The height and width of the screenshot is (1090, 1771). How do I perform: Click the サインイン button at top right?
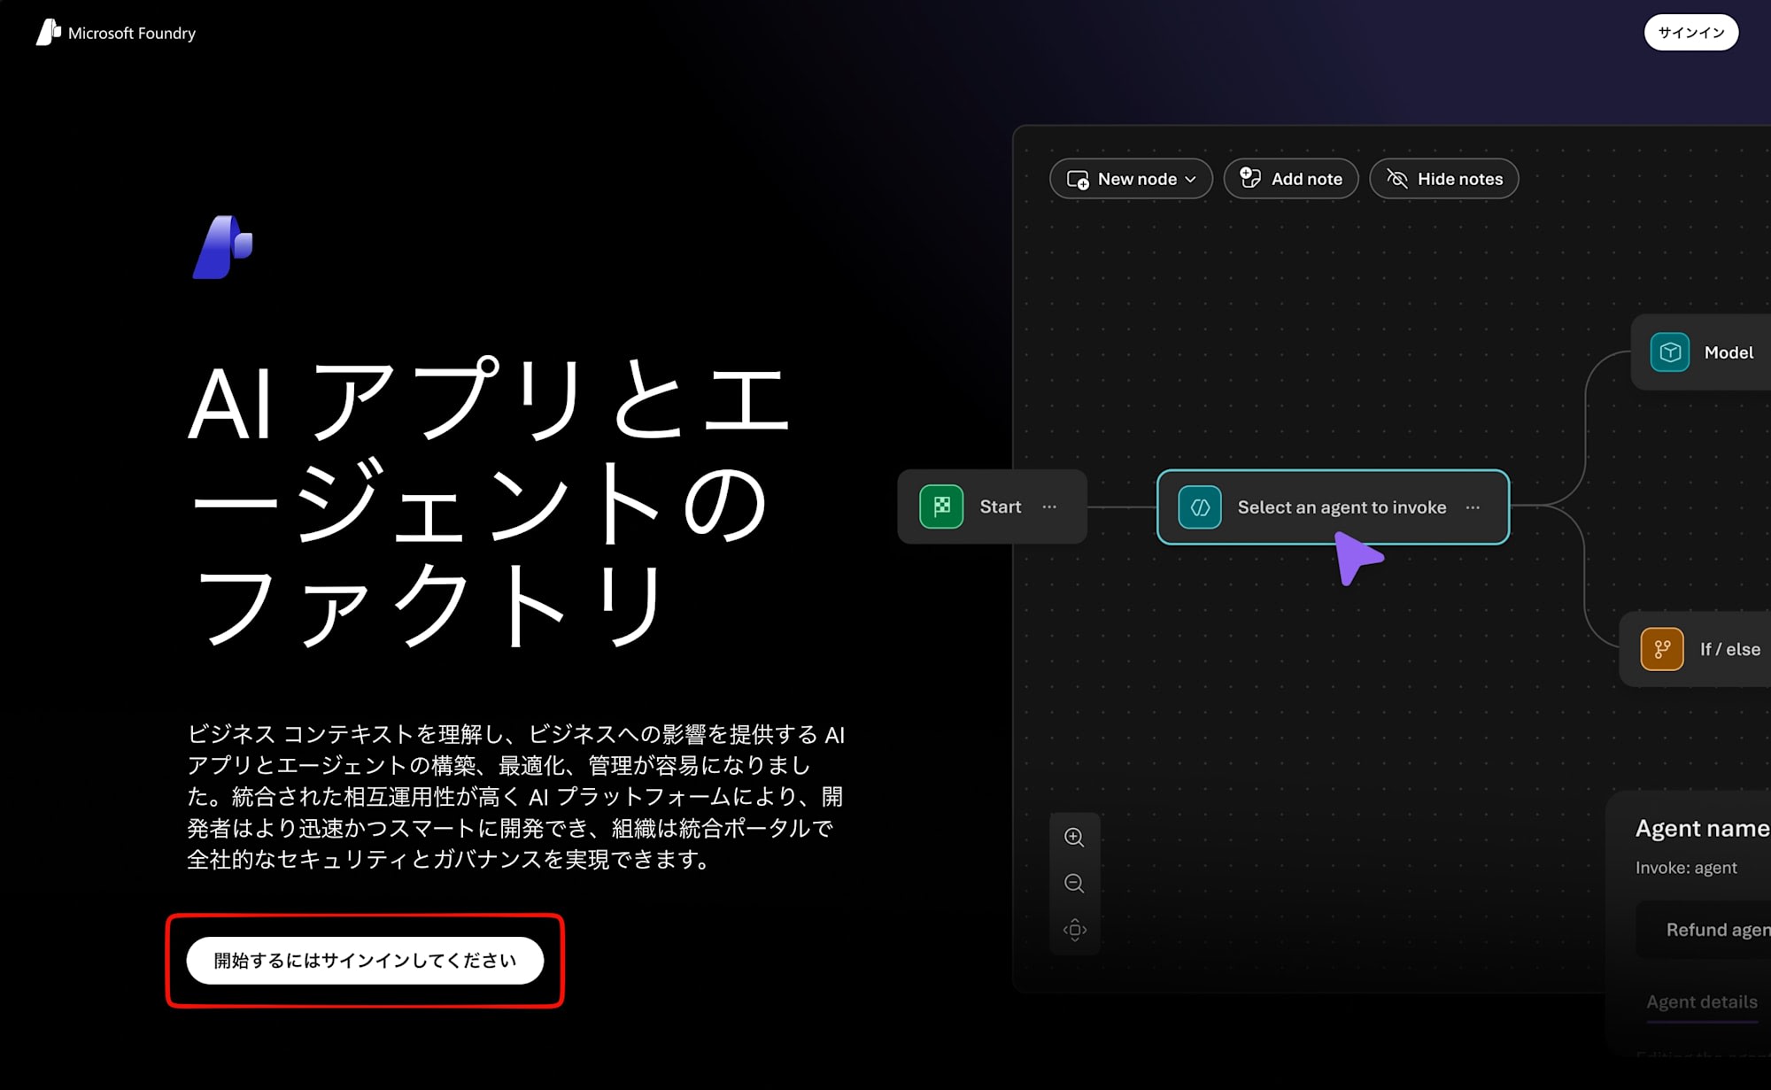point(1690,33)
